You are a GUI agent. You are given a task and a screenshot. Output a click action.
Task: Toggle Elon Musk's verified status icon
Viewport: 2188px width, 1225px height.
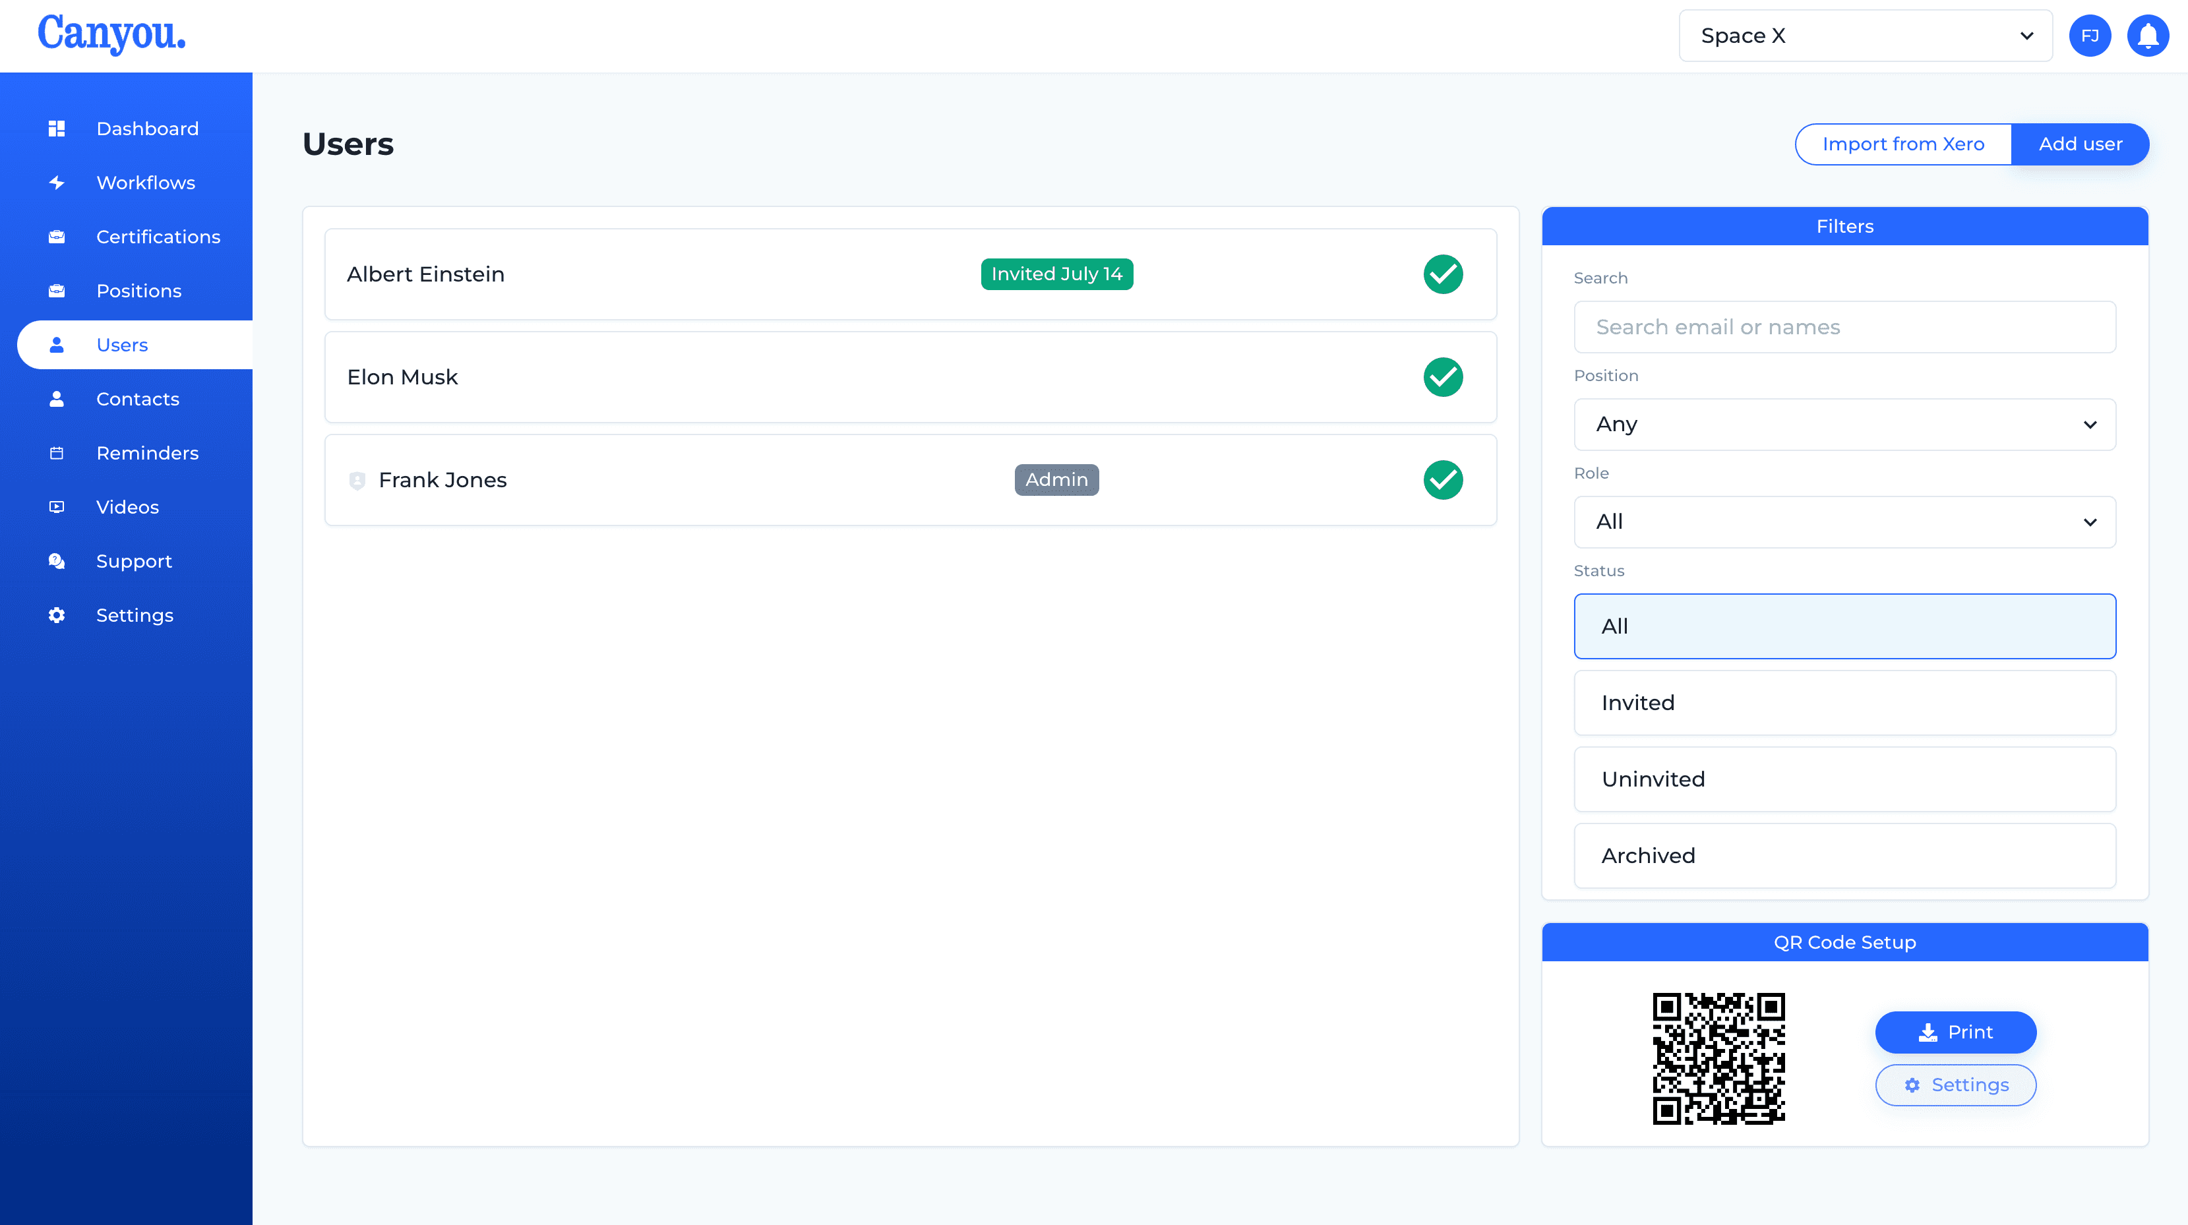(1444, 377)
